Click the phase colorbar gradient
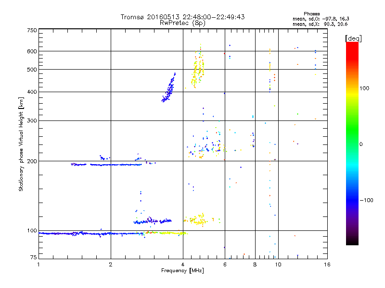 coord(352,144)
